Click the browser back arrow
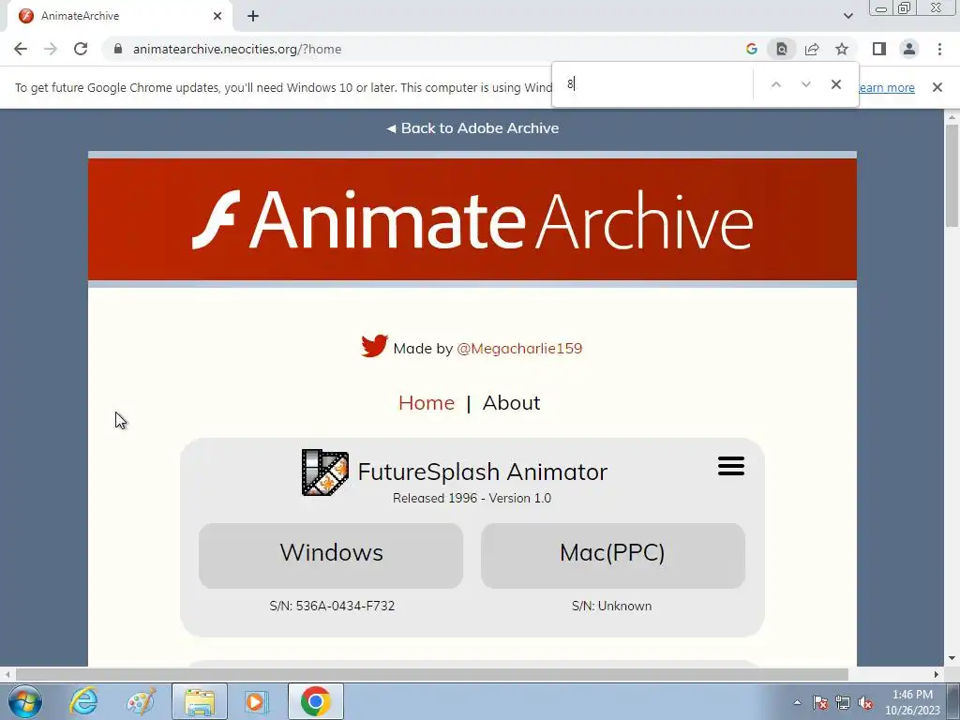960x720 pixels. (21, 49)
